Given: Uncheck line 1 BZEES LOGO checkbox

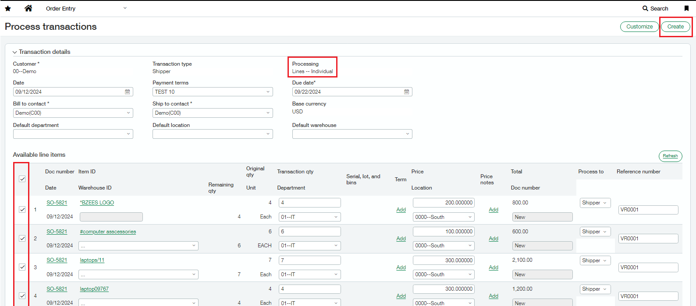Looking at the screenshot, I should [22, 210].
